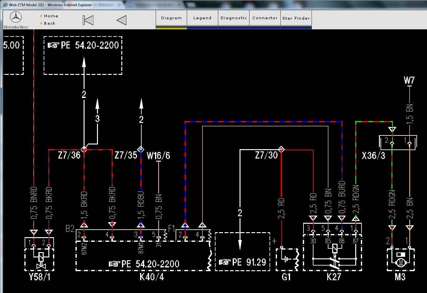Open PE 91.29 reference link
The height and width of the screenshot is (293, 427).
242,262
